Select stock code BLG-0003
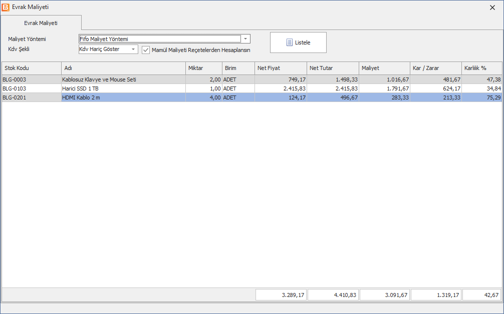 coord(32,79)
